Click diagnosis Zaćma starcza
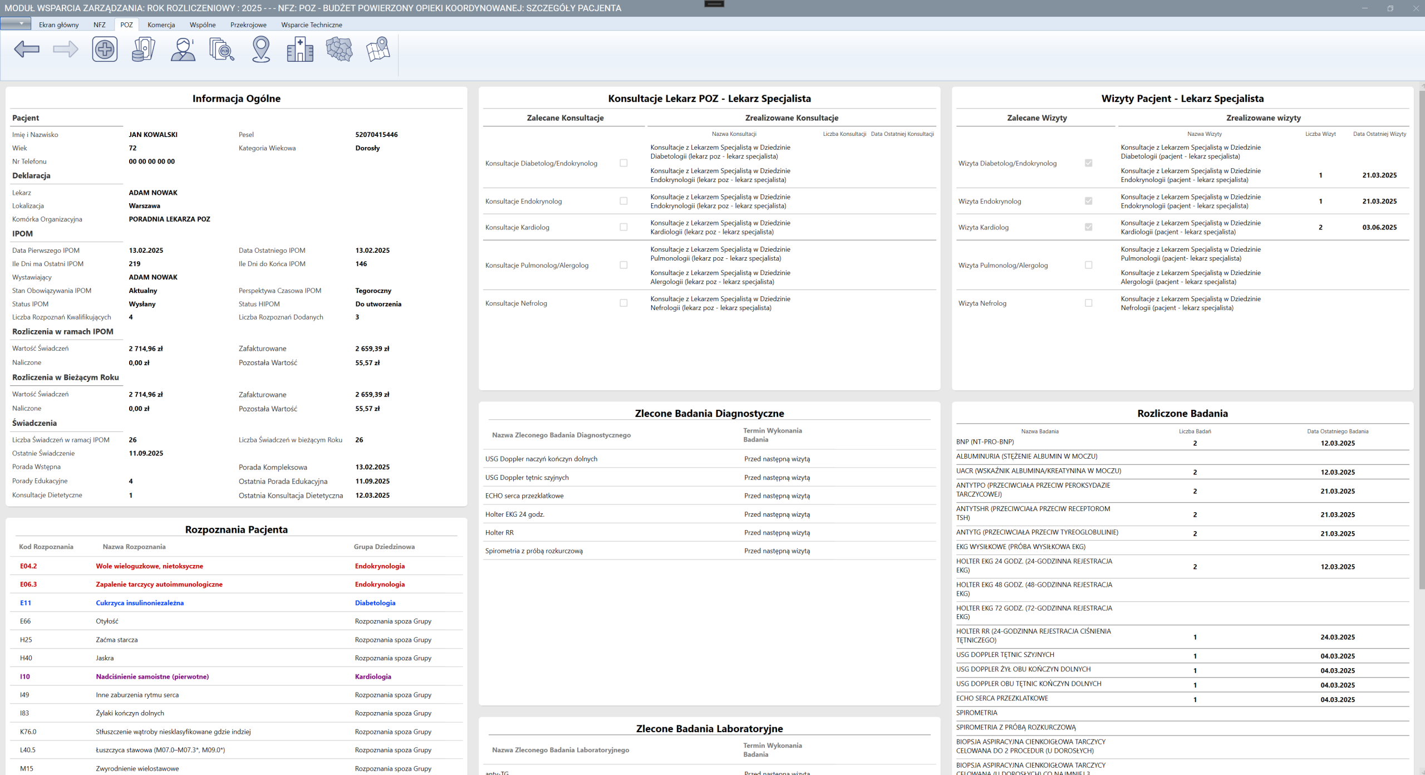The image size is (1425, 775). pos(117,640)
